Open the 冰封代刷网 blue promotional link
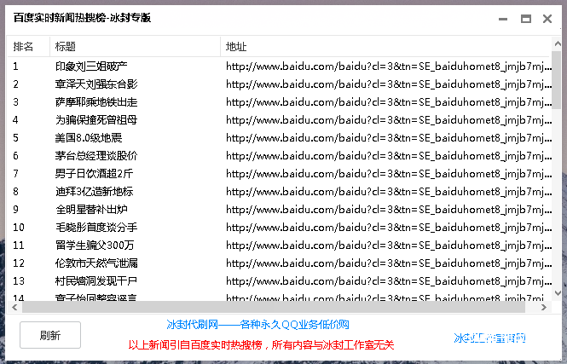Image resolution: width=567 pixels, height=364 pixels. tap(257, 324)
